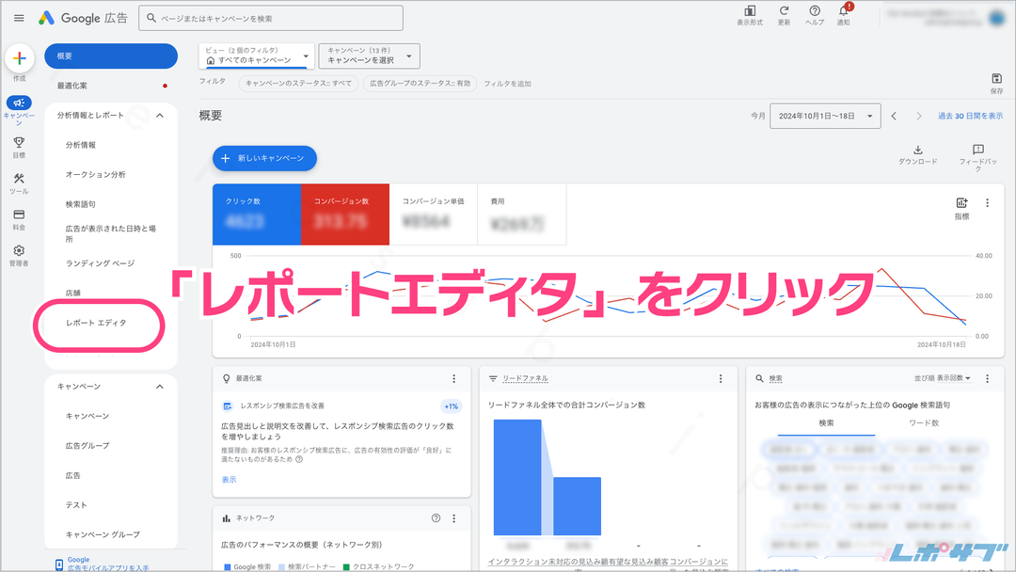Open ツール wrench sidebar icon
Viewport: 1016px width, 572px height.
coord(19,179)
